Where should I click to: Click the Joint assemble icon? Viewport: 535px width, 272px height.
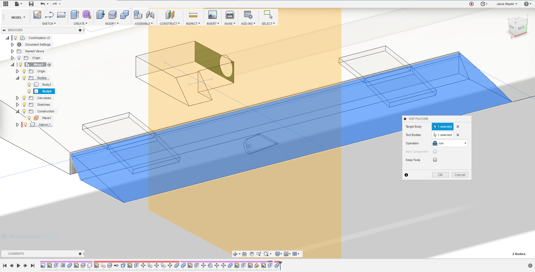(150, 15)
